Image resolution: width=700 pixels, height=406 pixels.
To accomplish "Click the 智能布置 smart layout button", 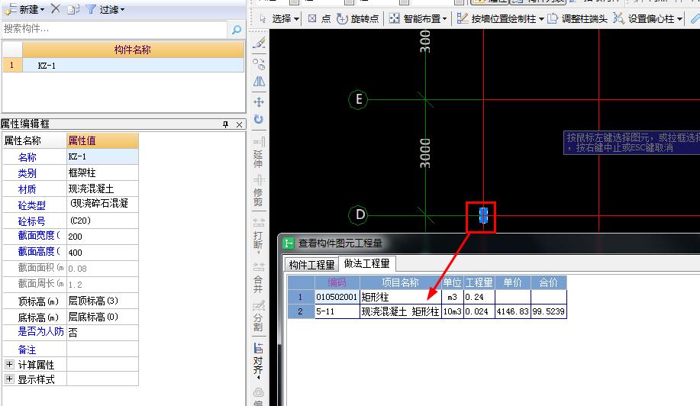I will click(415, 19).
